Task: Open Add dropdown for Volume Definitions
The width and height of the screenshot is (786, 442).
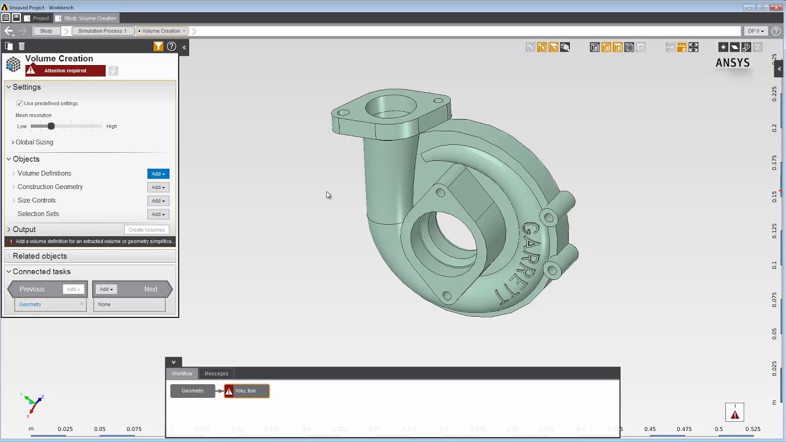Action: coord(158,174)
